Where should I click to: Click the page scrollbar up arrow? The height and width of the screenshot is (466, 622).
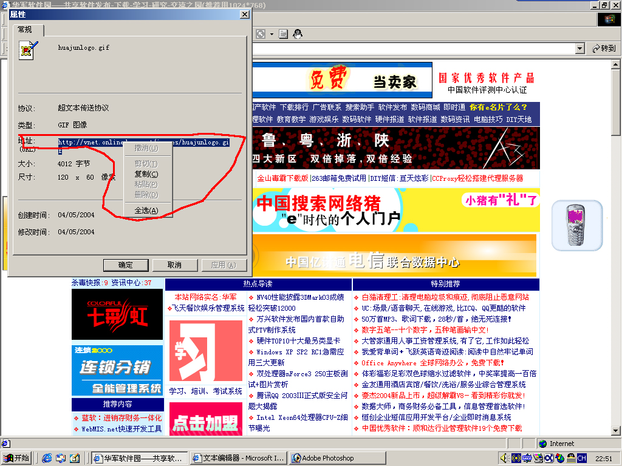point(616,64)
